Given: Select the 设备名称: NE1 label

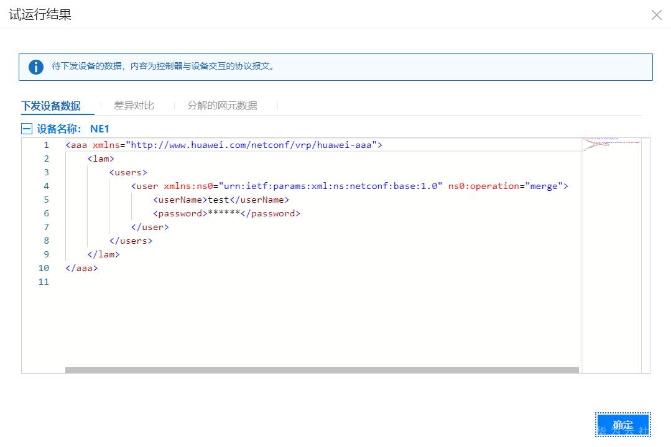Looking at the screenshot, I should (x=73, y=129).
